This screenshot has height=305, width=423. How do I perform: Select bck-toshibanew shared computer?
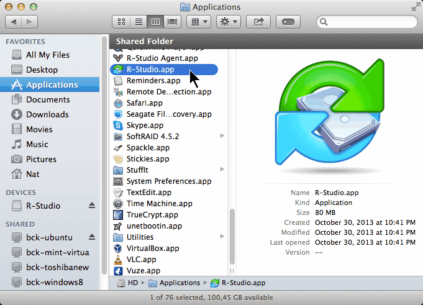[x=50, y=267]
